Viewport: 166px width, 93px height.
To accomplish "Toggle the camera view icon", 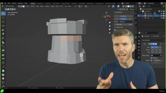I will click(110, 29).
